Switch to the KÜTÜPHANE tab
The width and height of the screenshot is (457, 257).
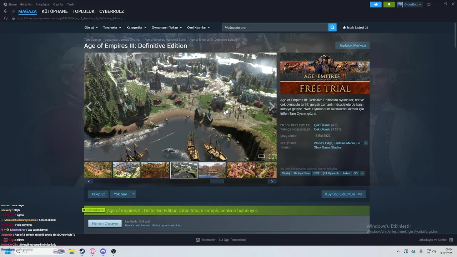pyautogui.click(x=55, y=11)
